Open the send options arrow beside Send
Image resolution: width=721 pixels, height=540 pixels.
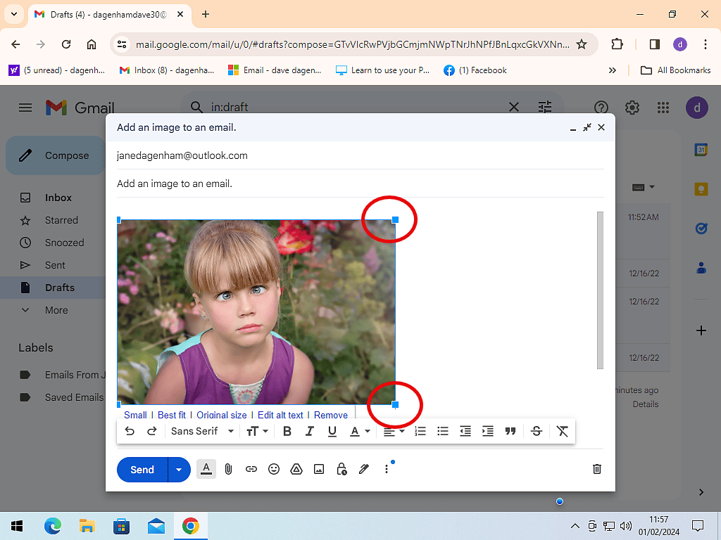point(179,470)
